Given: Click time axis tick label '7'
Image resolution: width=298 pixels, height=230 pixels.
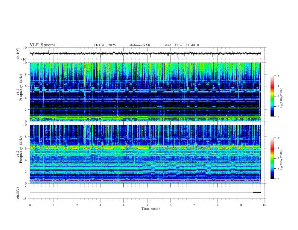Looking at the screenshot, I should pyautogui.click(x=194, y=205).
